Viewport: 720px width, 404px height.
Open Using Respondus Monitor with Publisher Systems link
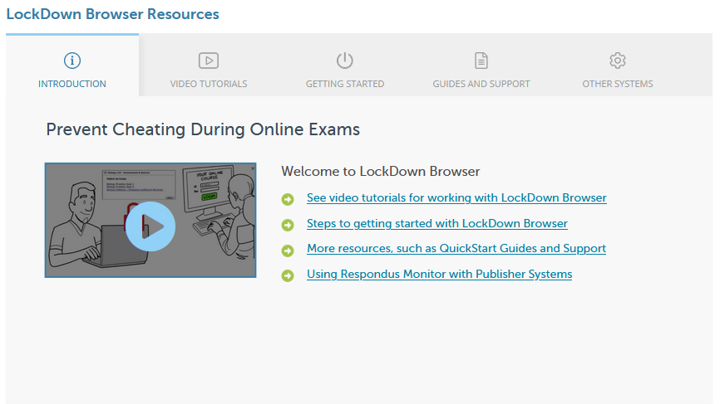(440, 274)
